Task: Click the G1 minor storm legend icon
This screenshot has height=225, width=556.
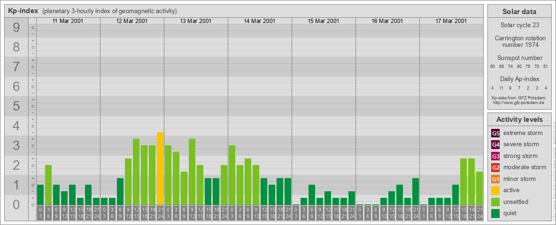Action: pos(495,179)
